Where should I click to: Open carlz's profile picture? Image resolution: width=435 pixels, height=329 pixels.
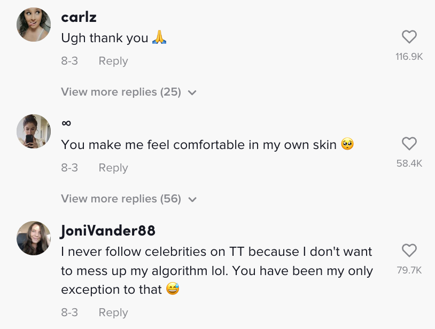34,25
